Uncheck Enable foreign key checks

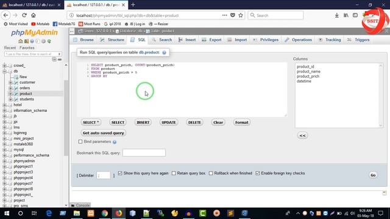tap(258, 173)
